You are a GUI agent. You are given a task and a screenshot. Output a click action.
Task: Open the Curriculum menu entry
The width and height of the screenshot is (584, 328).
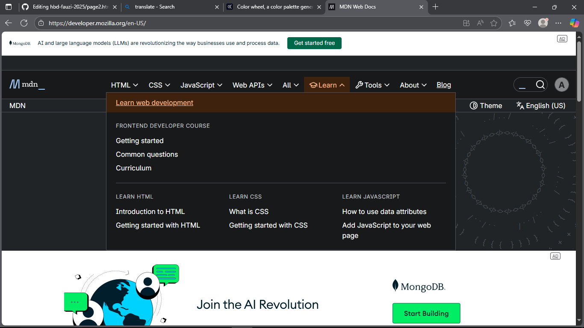coord(133,168)
